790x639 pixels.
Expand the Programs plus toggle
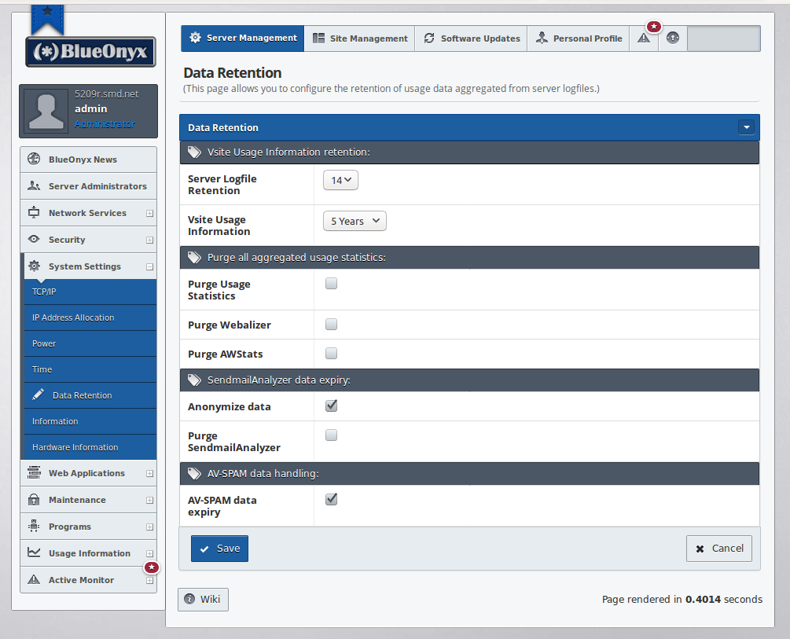[149, 527]
